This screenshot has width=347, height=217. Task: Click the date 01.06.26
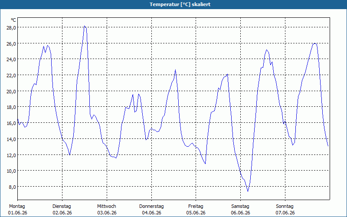click(x=17, y=213)
